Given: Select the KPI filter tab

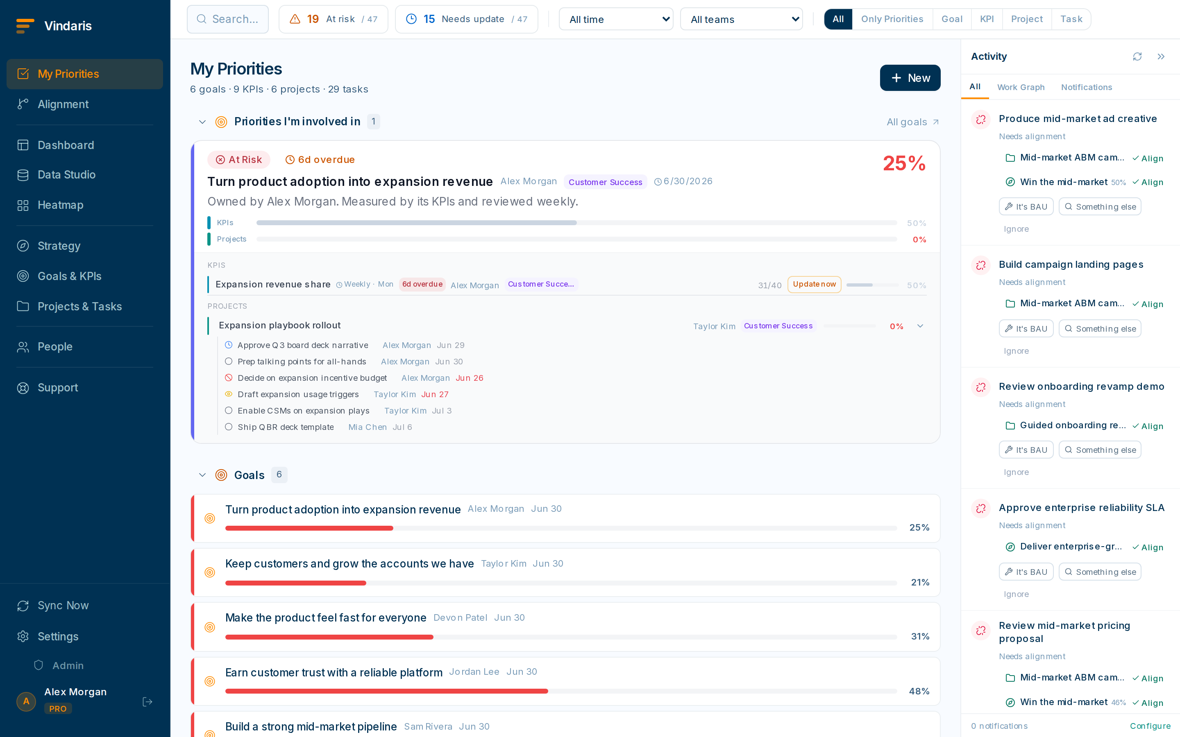Looking at the screenshot, I should click(987, 19).
